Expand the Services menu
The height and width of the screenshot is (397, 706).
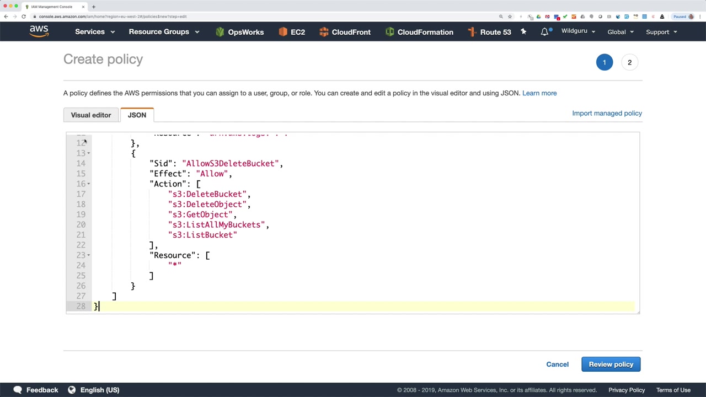(95, 32)
